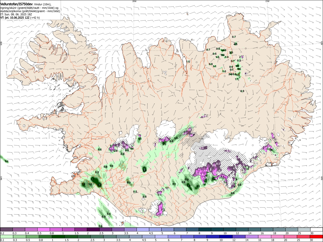Click the '15W' longitude label at top
Viewport: 323px width, 242px height.
point(267,1)
